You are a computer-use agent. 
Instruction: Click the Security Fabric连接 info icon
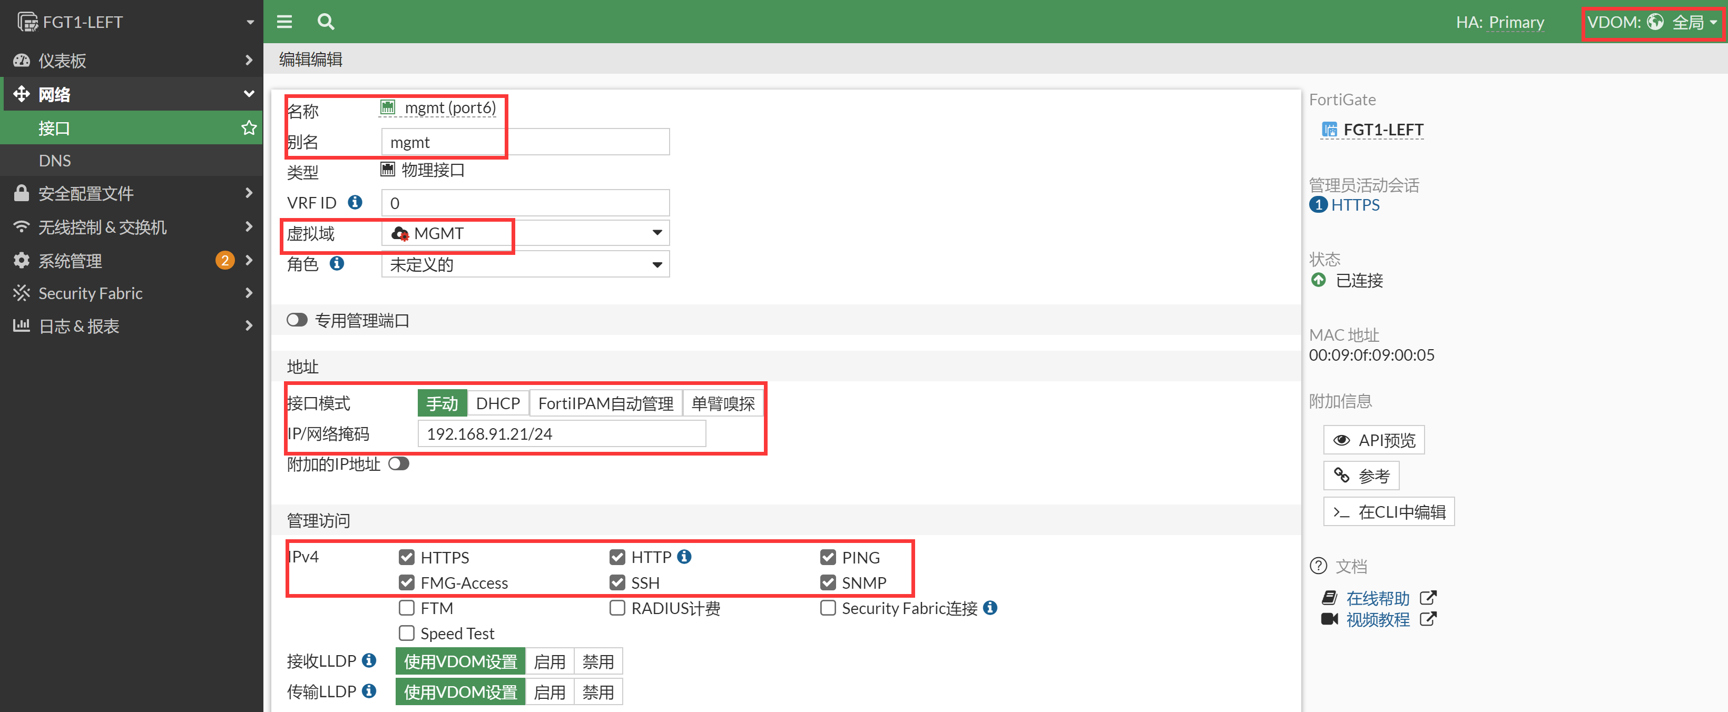pyautogui.click(x=990, y=607)
